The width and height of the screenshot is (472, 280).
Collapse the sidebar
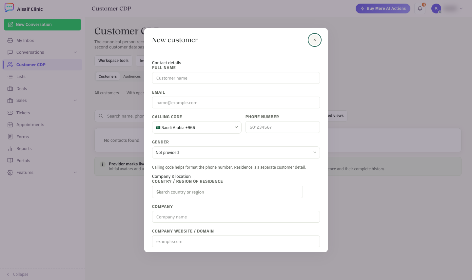pyautogui.click(x=18, y=274)
